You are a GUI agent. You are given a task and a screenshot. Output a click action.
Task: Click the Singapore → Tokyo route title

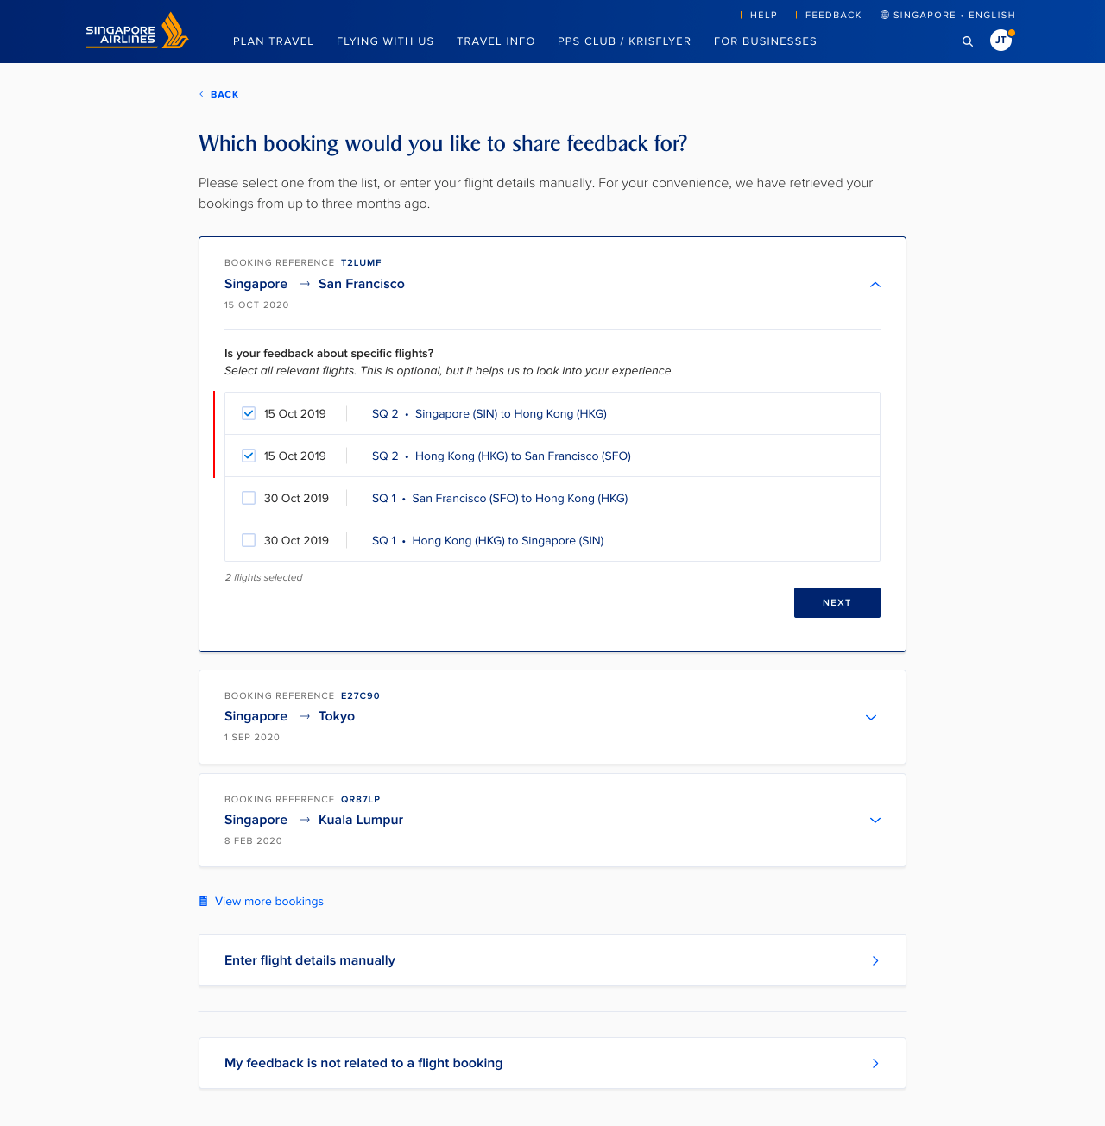(289, 716)
